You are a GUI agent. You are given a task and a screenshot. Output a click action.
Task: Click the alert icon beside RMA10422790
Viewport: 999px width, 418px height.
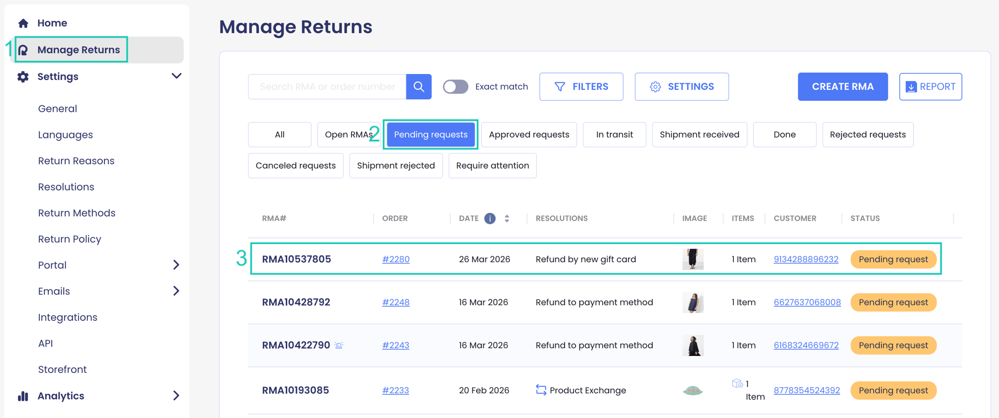pyautogui.click(x=339, y=345)
